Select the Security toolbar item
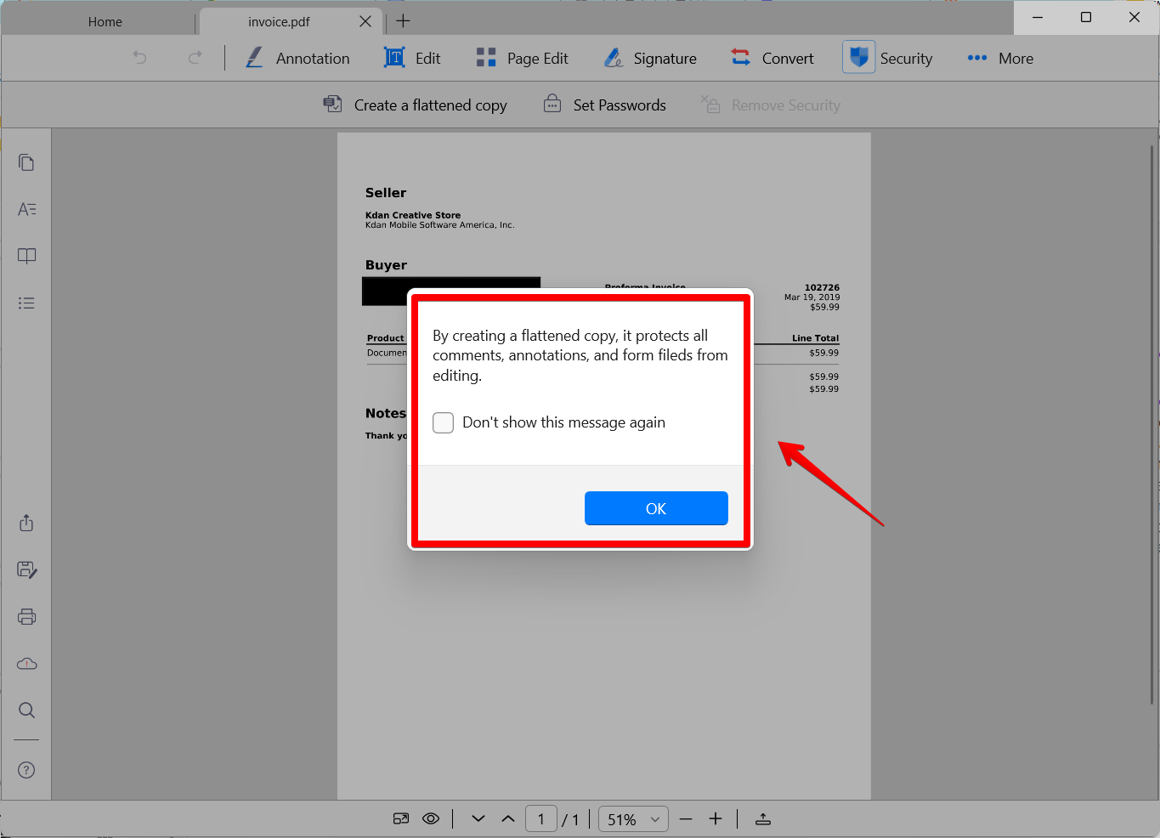Image resolution: width=1160 pixels, height=838 pixels. tap(888, 58)
